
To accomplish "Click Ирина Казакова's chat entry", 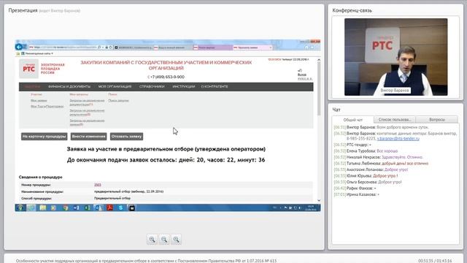I will tap(357, 194).
